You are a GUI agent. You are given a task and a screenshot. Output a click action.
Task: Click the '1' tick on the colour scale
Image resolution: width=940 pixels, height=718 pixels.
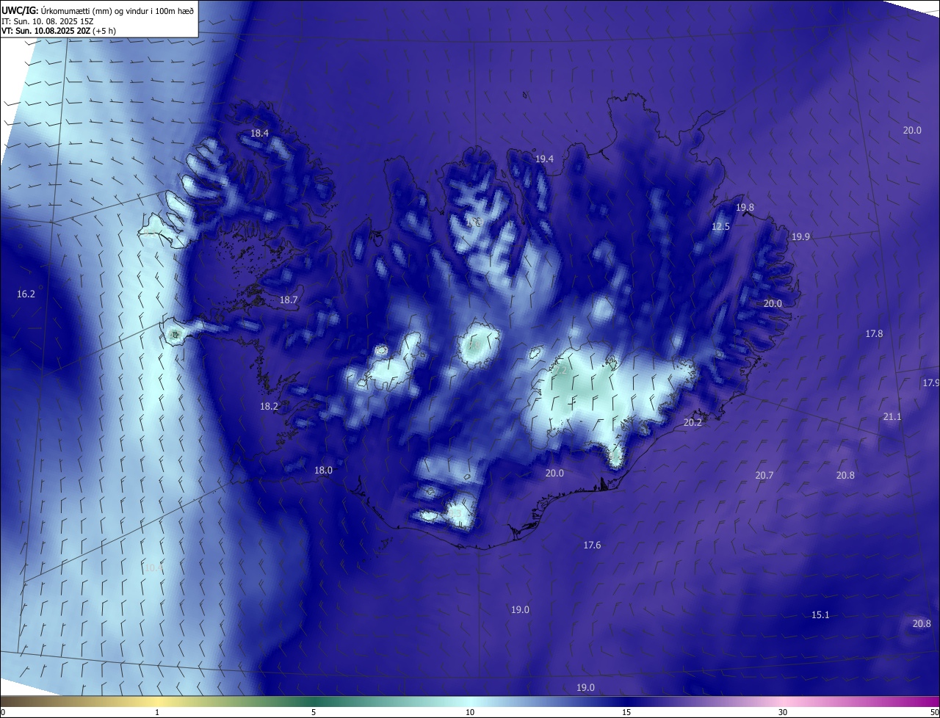pyautogui.click(x=157, y=712)
